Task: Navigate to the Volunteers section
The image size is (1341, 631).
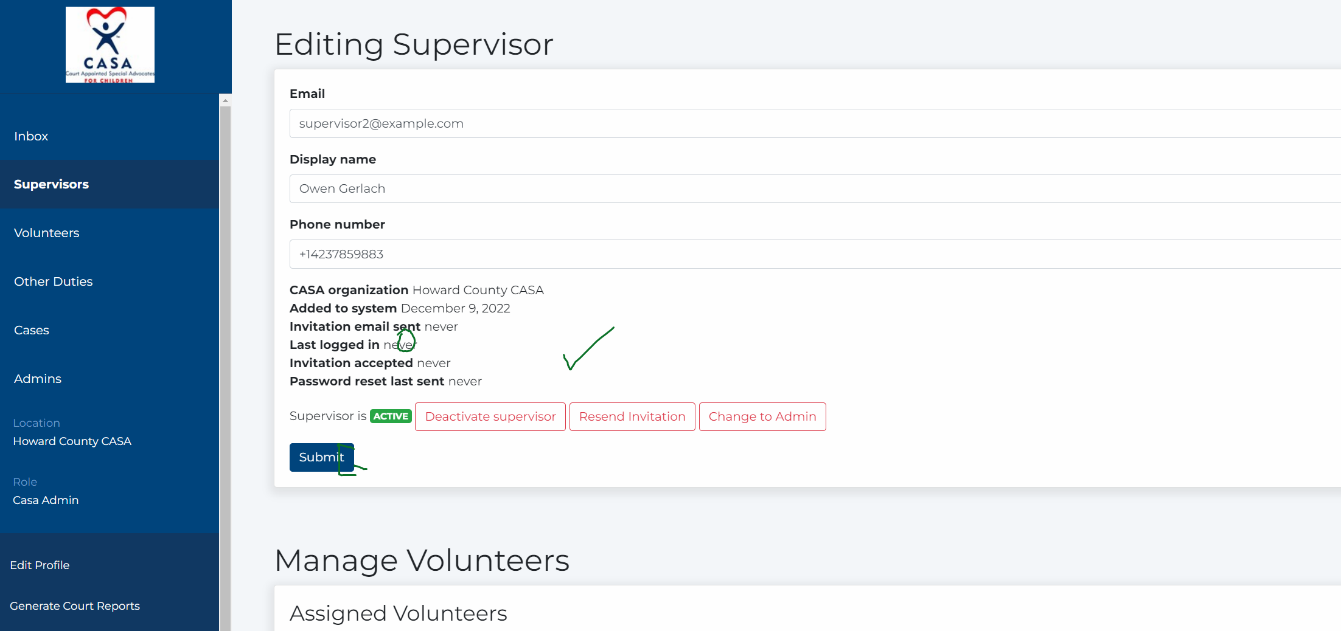Action: pos(46,233)
